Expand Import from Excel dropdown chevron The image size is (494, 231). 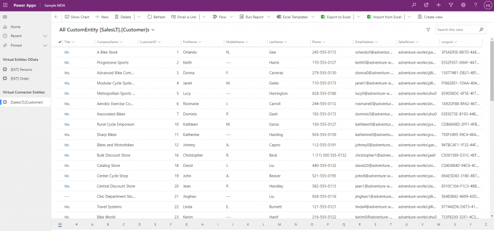pyautogui.click(x=409, y=17)
